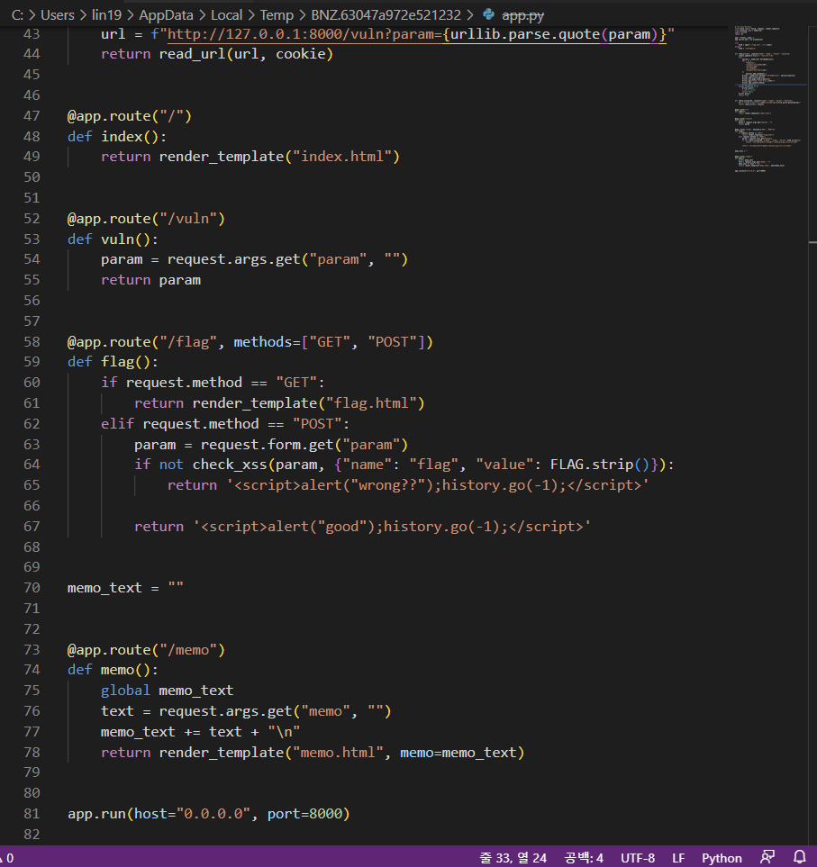Click 'def vuln():' function definition

(x=113, y=239)
